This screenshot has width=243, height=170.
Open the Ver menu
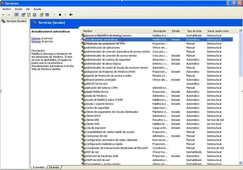point(28,9)
